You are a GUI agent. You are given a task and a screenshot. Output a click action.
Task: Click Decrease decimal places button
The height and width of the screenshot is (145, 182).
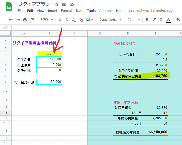[74, 20]
